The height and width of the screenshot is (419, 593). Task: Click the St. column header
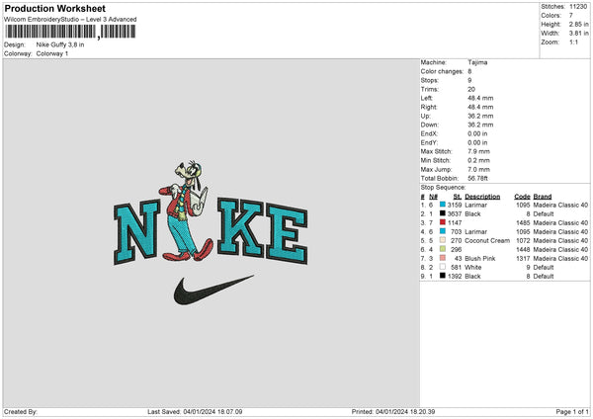pyautogui.click(x=458, y=197)
